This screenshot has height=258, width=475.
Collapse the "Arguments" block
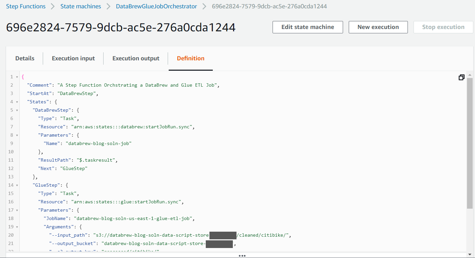[x=17, y=227]
